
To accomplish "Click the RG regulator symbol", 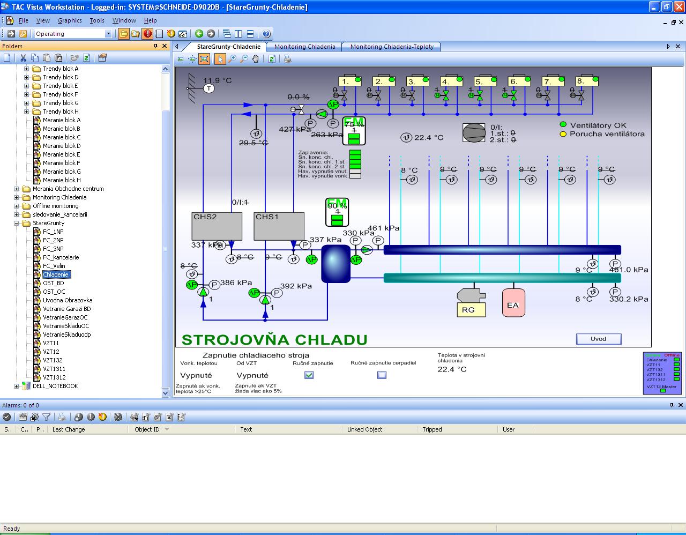I will [x=471, y=303].
